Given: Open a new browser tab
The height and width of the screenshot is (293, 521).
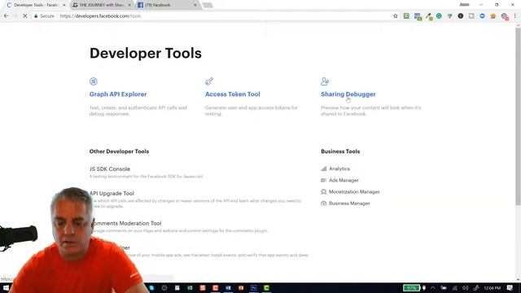Looking at the screenshot, I should [x=208, y=5].
